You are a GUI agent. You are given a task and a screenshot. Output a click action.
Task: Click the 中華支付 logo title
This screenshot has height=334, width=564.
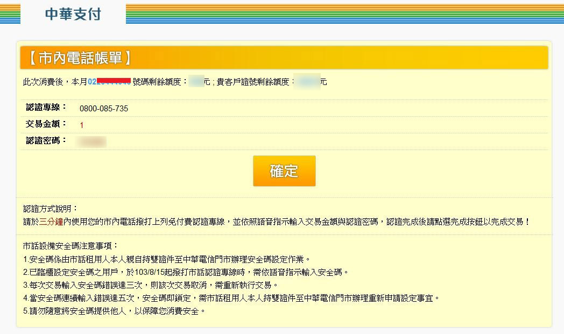pos(73,14)
